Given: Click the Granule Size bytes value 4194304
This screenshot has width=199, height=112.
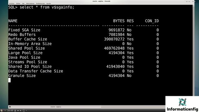Looking at the screenshot, I should click(x=117, y=76).
